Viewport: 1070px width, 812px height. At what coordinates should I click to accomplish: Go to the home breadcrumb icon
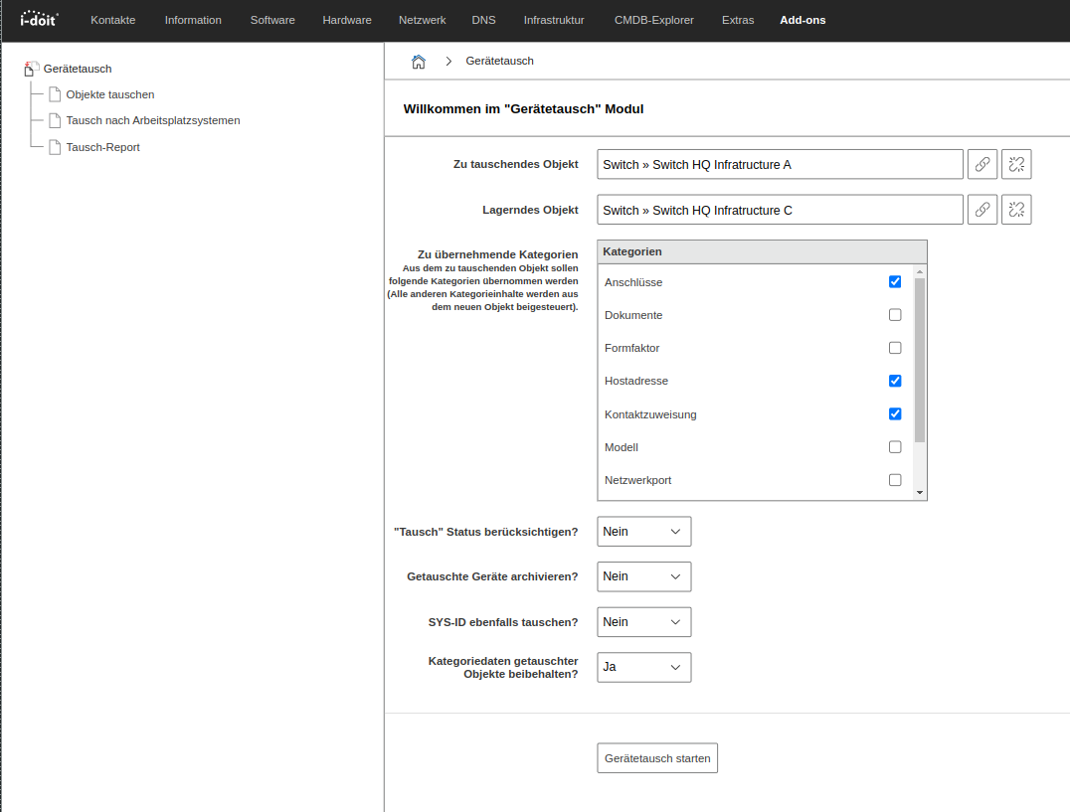419,62
